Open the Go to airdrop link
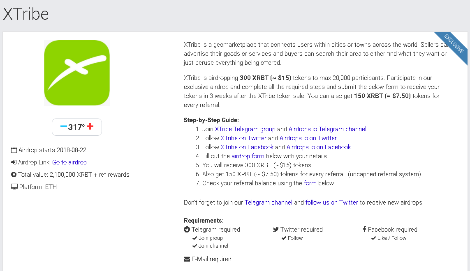This screenshot has height=271, width=470. (69, 162)
